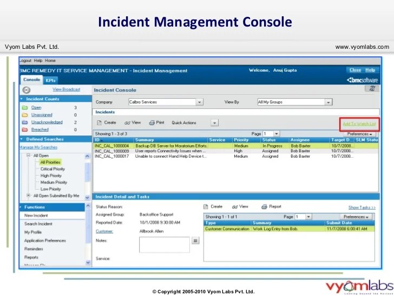Select Low Priority search
Viewport: 394px width, 296px height.
point(50,189)
